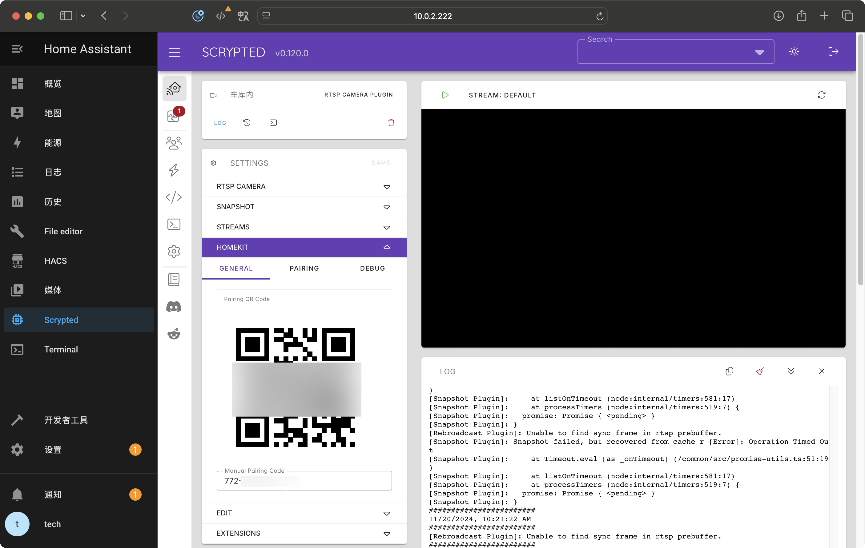Open 日志 logbook in sidebar
This screenshot has height=548, width=865.
coord(79,172)
